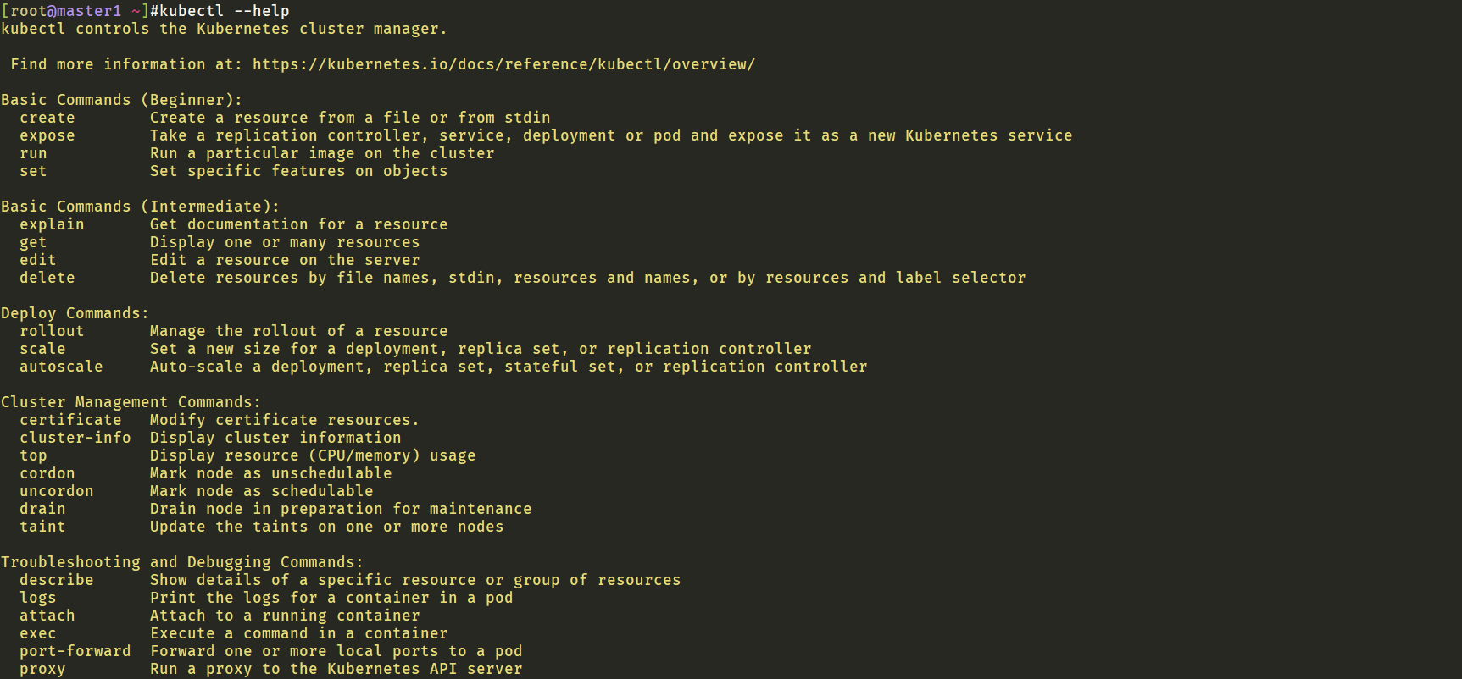The width and height of the screenshot is (1462, 679).
Task: Click the 'describe' command name
Action: click(57, 580)
